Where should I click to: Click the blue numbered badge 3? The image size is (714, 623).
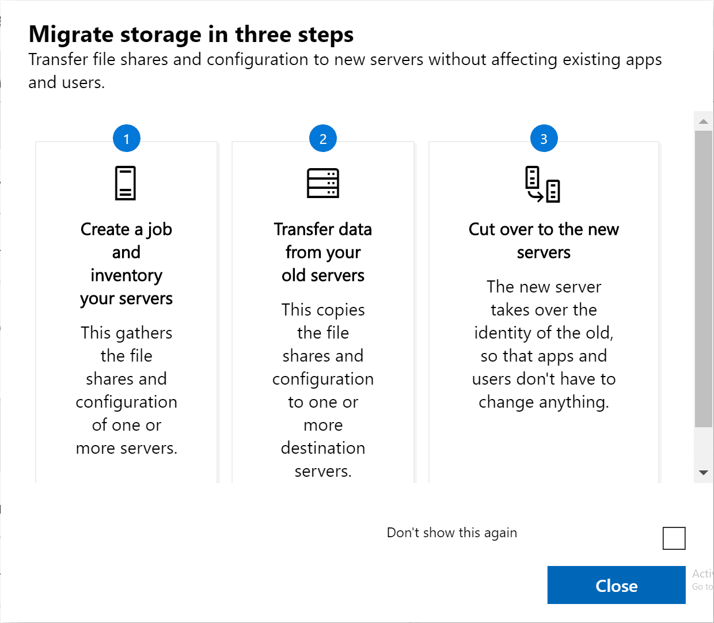pos(544,138)
